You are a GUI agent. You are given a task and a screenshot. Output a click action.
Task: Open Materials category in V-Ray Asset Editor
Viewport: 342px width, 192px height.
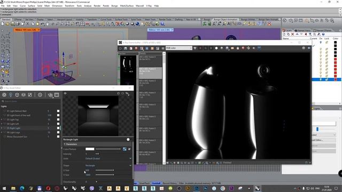click(x=4, y=95)
